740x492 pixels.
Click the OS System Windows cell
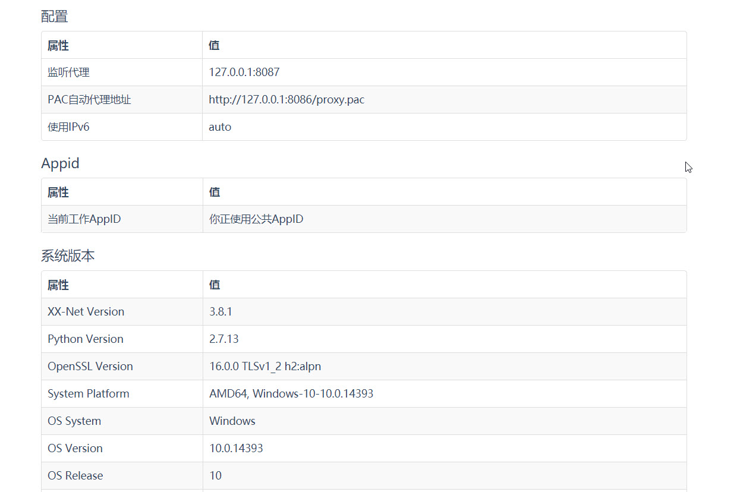pyautogui.click(x=232, y=421)
